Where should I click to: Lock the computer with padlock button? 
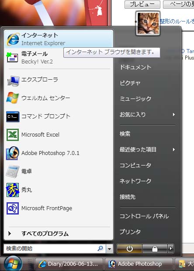[155, 249]
